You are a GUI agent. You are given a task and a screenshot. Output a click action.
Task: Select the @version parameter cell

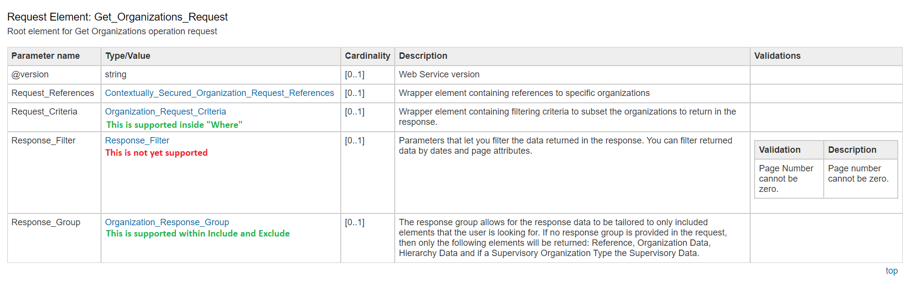pos(30,74)
